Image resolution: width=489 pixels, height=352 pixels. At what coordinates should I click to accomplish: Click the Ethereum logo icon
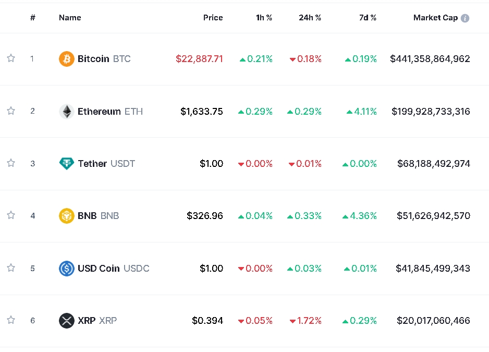(67, 111)
